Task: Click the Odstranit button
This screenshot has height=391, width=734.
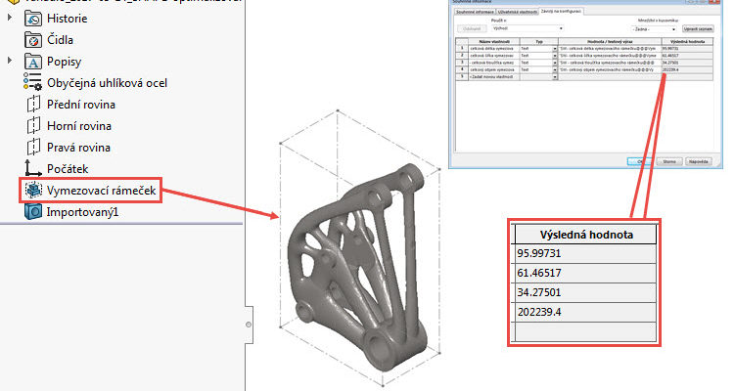Action: pos(472,28)
